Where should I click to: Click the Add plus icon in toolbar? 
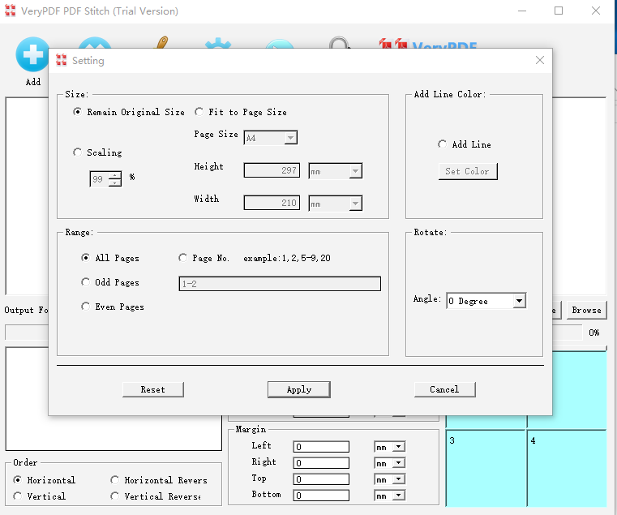click(x=32, y=54)
